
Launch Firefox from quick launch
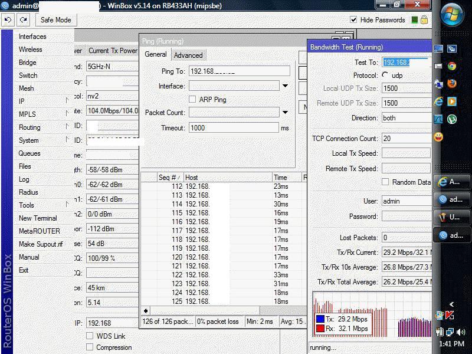point(452,84)
